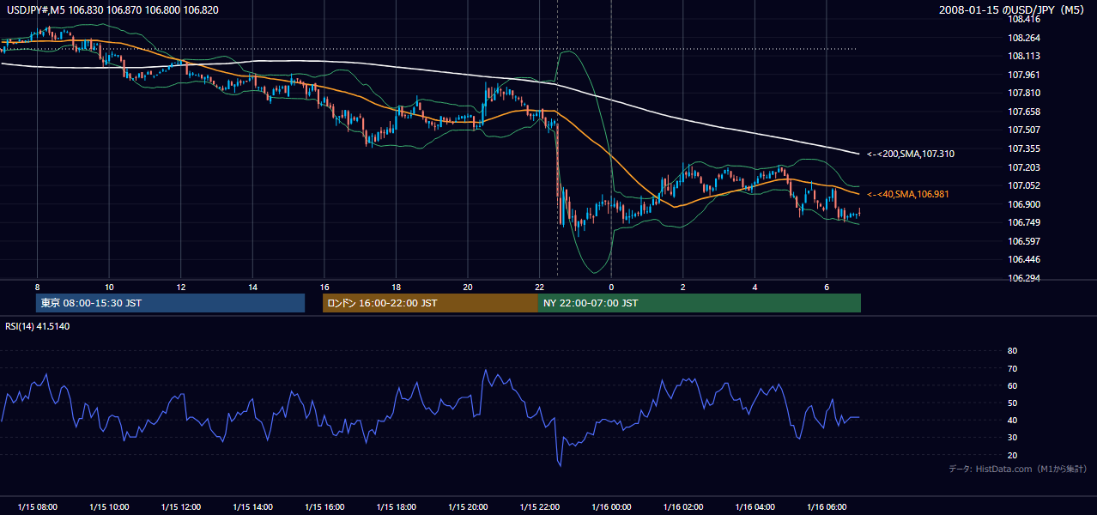Click price axis label 106.597
This screenshot has width=1097, height=515.
[x=1024, y=241]
